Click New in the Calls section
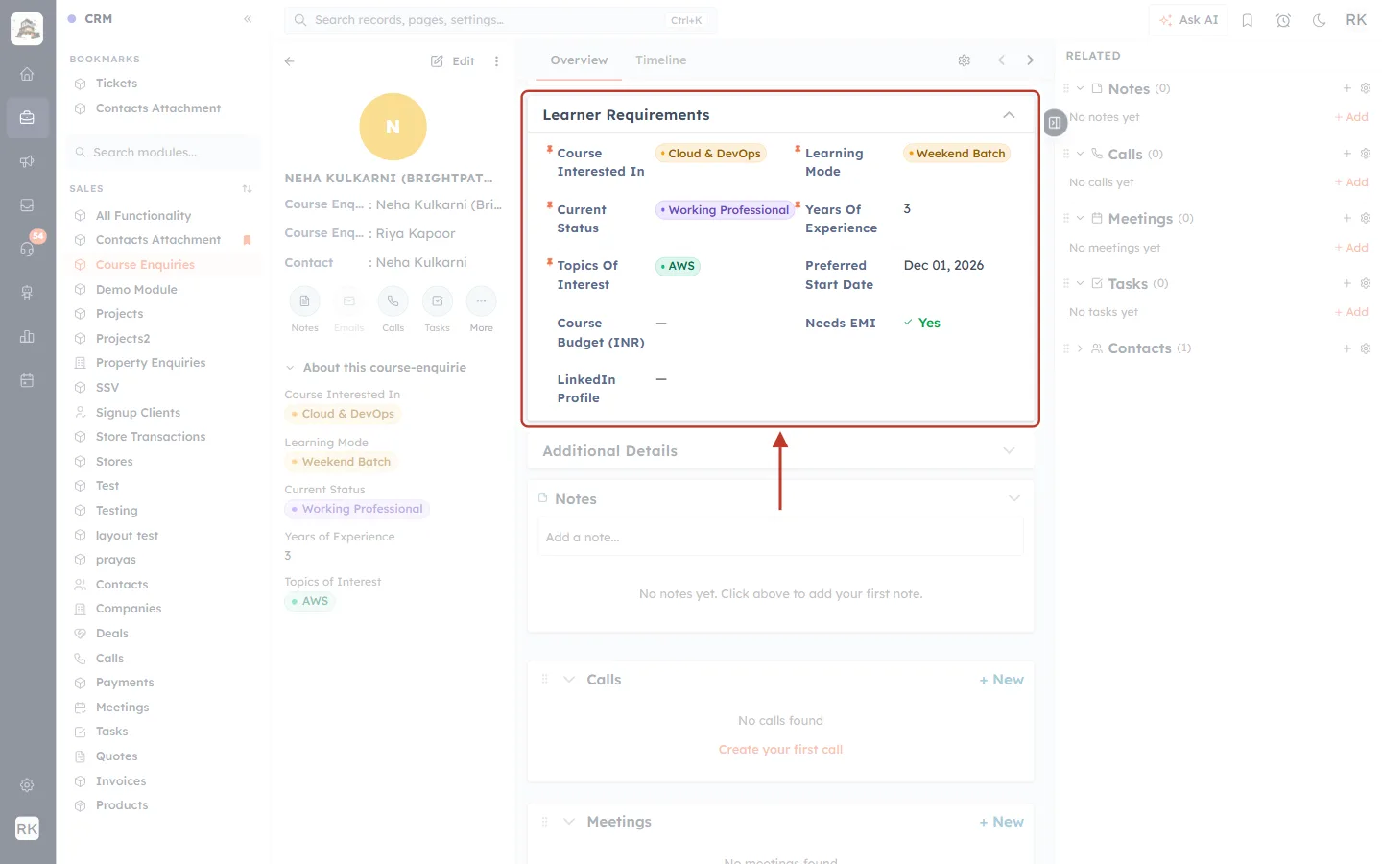Image resolution: width=1382 pixels, height=864 pixels. (x=1001, y=680)
